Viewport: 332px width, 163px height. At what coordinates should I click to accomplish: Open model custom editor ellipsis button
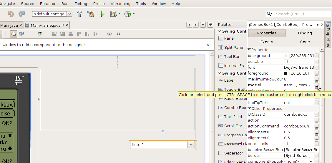click(x=316, y=85)
